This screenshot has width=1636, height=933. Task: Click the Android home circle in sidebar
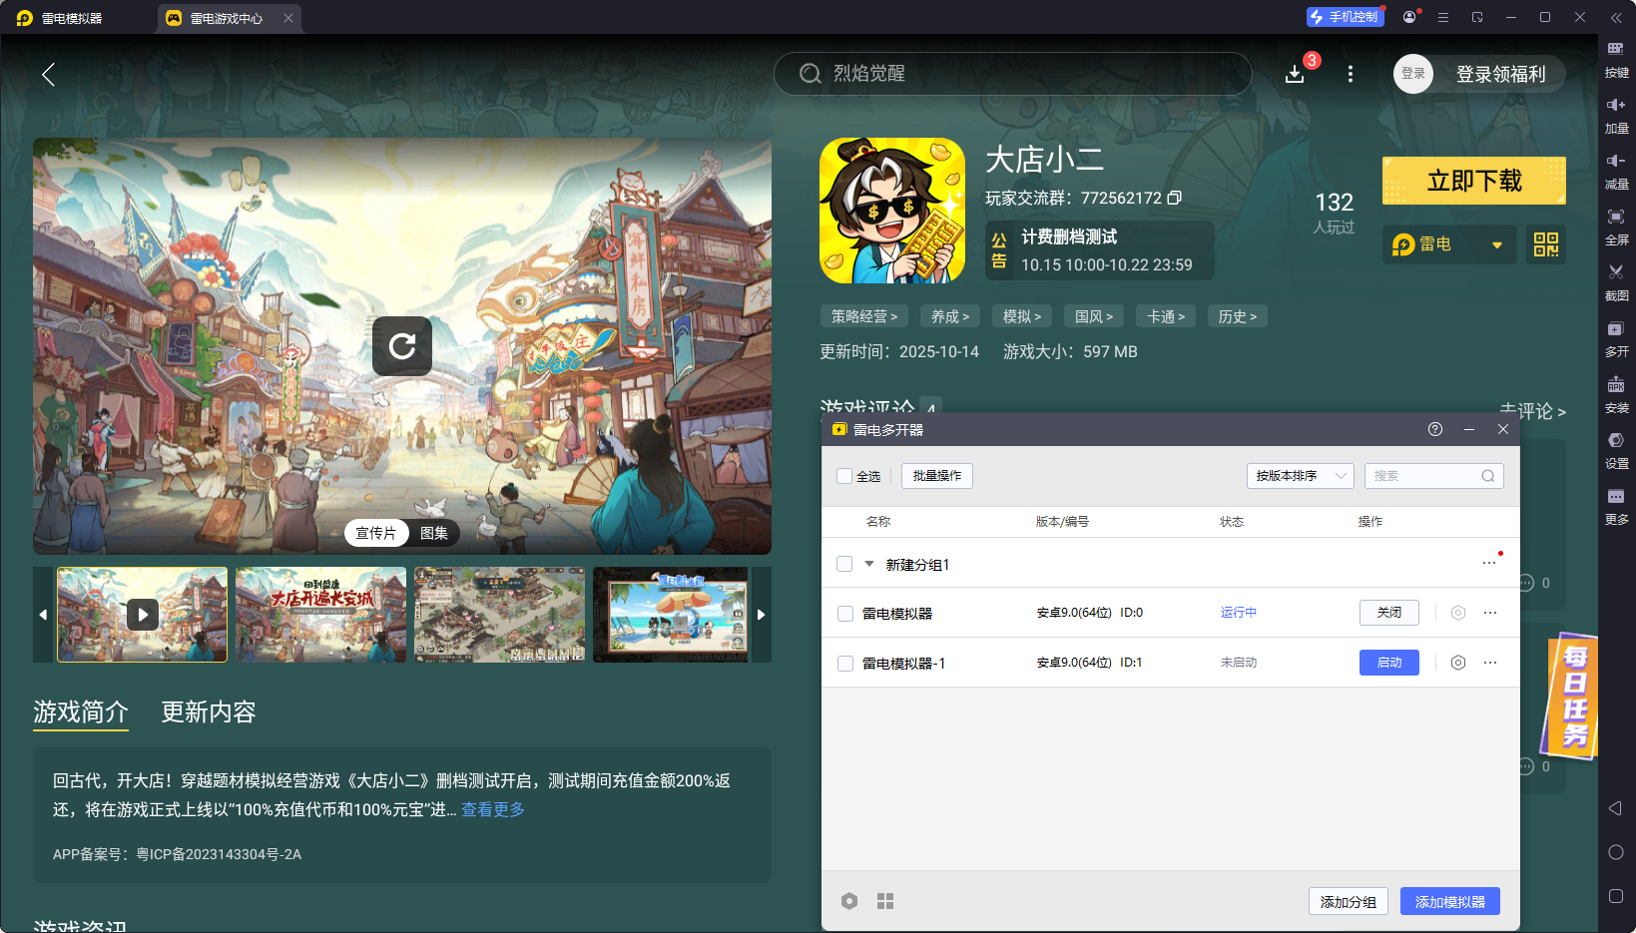point(1616,852)
